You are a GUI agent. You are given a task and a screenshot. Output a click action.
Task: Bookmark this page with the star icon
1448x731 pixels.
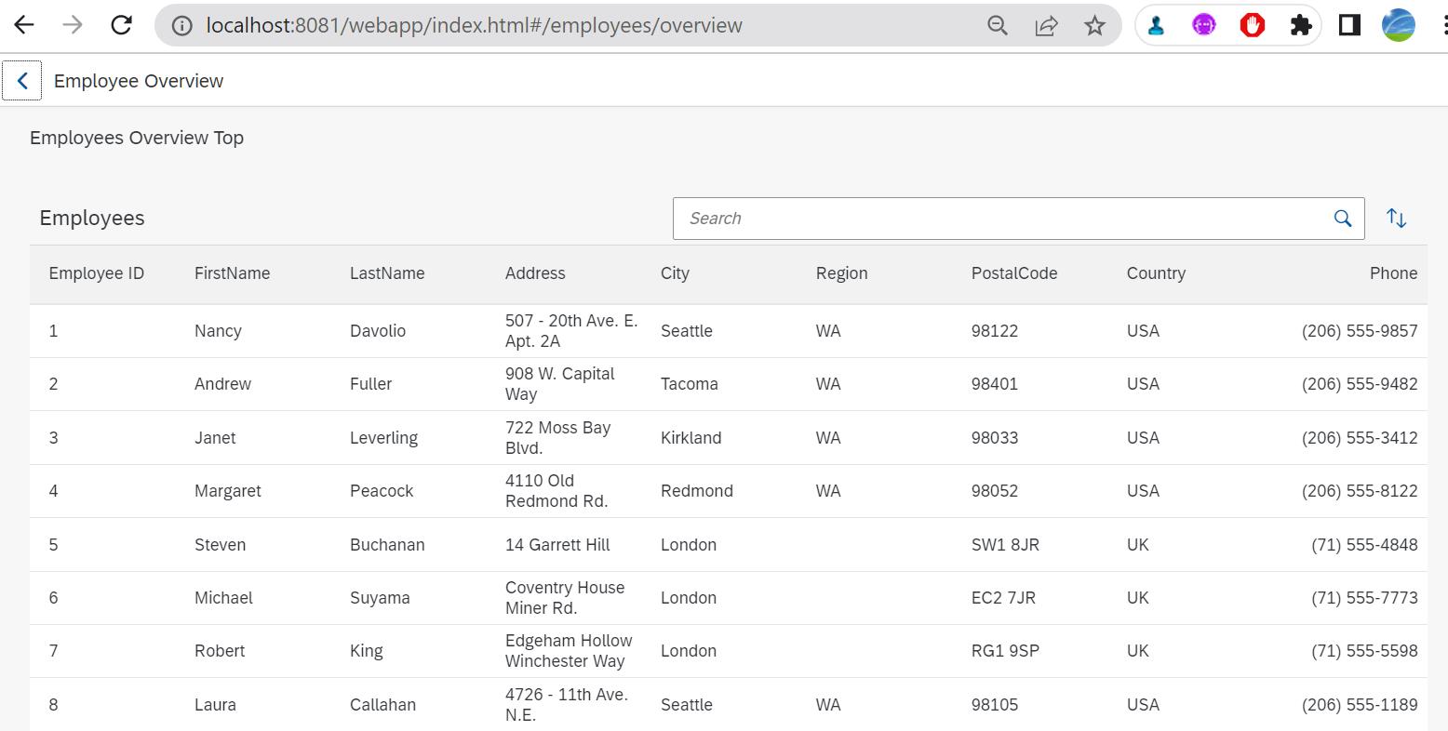click(x=1094, y=25)
